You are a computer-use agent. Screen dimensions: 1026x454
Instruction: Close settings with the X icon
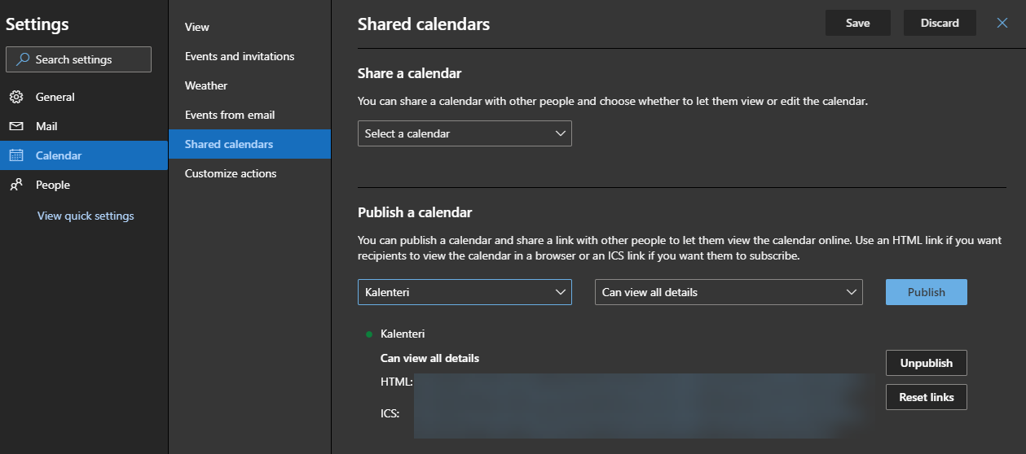pyautogui.click(x=1002, y=23)
